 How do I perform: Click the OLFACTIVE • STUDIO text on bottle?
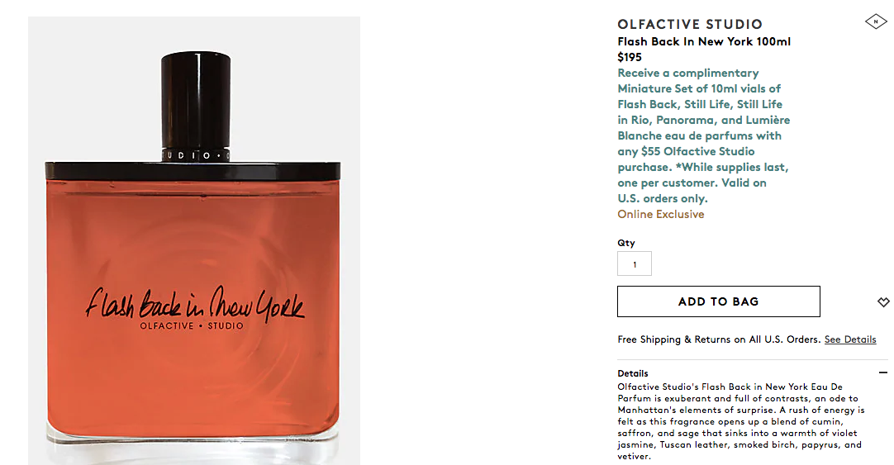[192, 326]
